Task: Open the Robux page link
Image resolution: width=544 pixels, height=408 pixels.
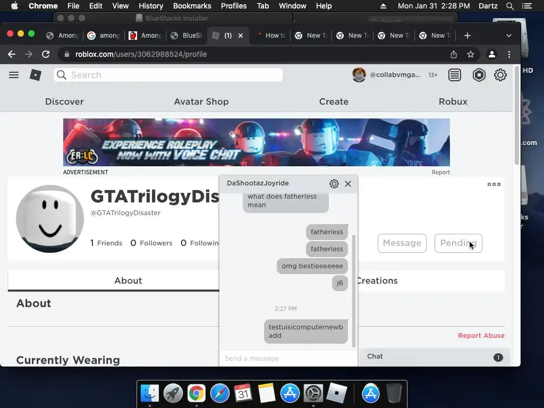Action: click(453, 101)
